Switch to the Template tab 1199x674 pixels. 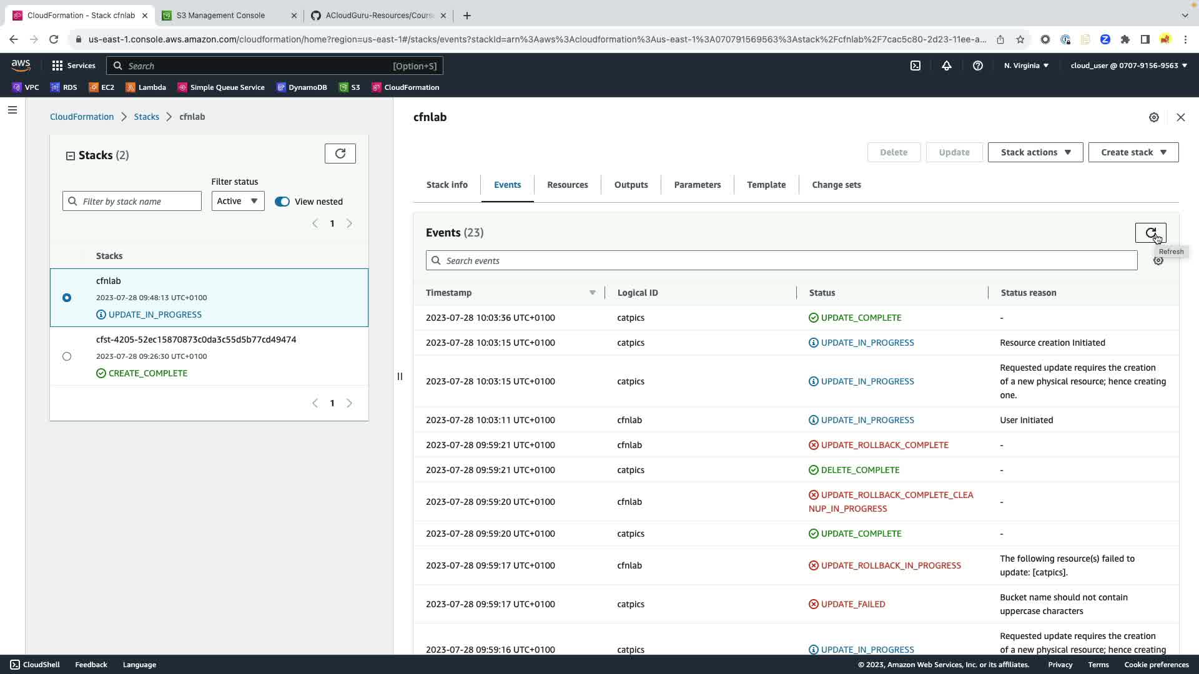[766, 185]
